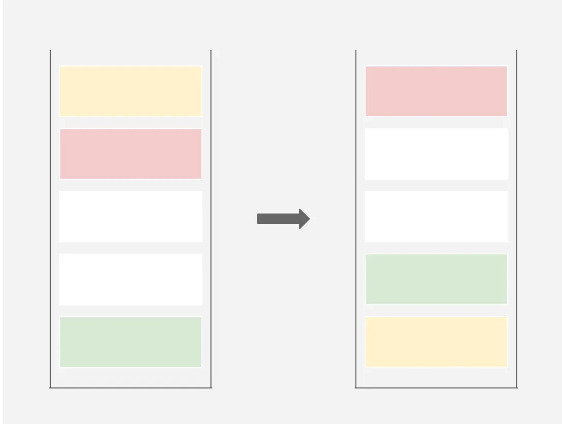This screenshot has height=424, width=562.
Task: Select the pink block in the right stack
Action: pyautogui.click(x=436, y=91)
